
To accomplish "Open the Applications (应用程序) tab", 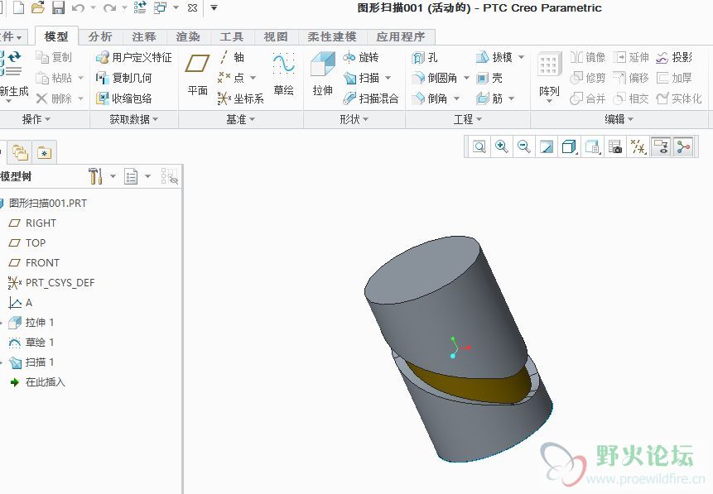I will (x=401, y=36).
